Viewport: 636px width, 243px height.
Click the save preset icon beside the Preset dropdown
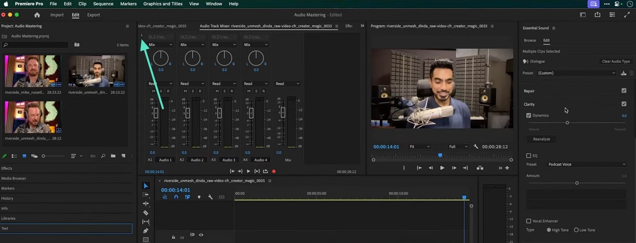623,73
